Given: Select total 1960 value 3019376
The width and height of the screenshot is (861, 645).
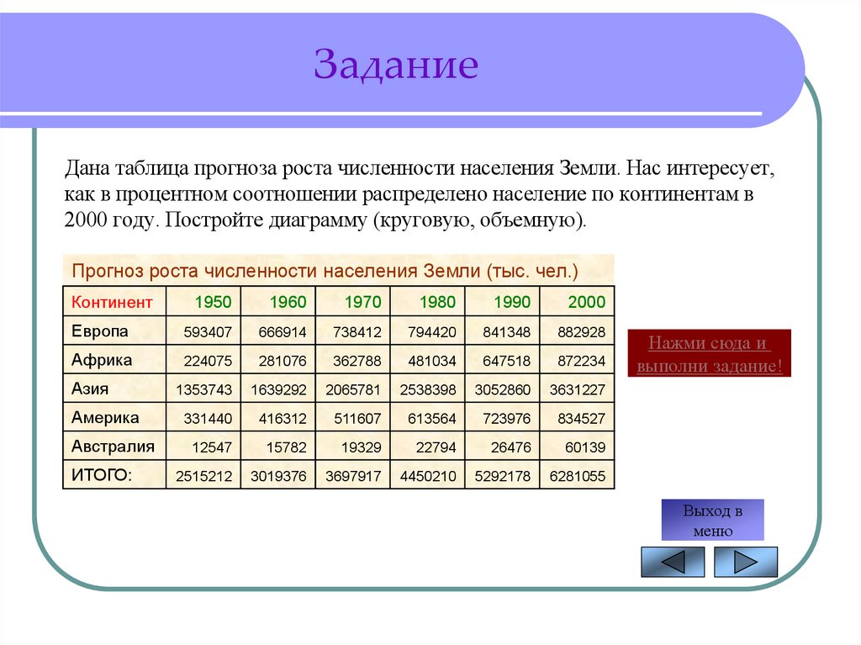Looking at the screenshot, I should pos(277,475).
